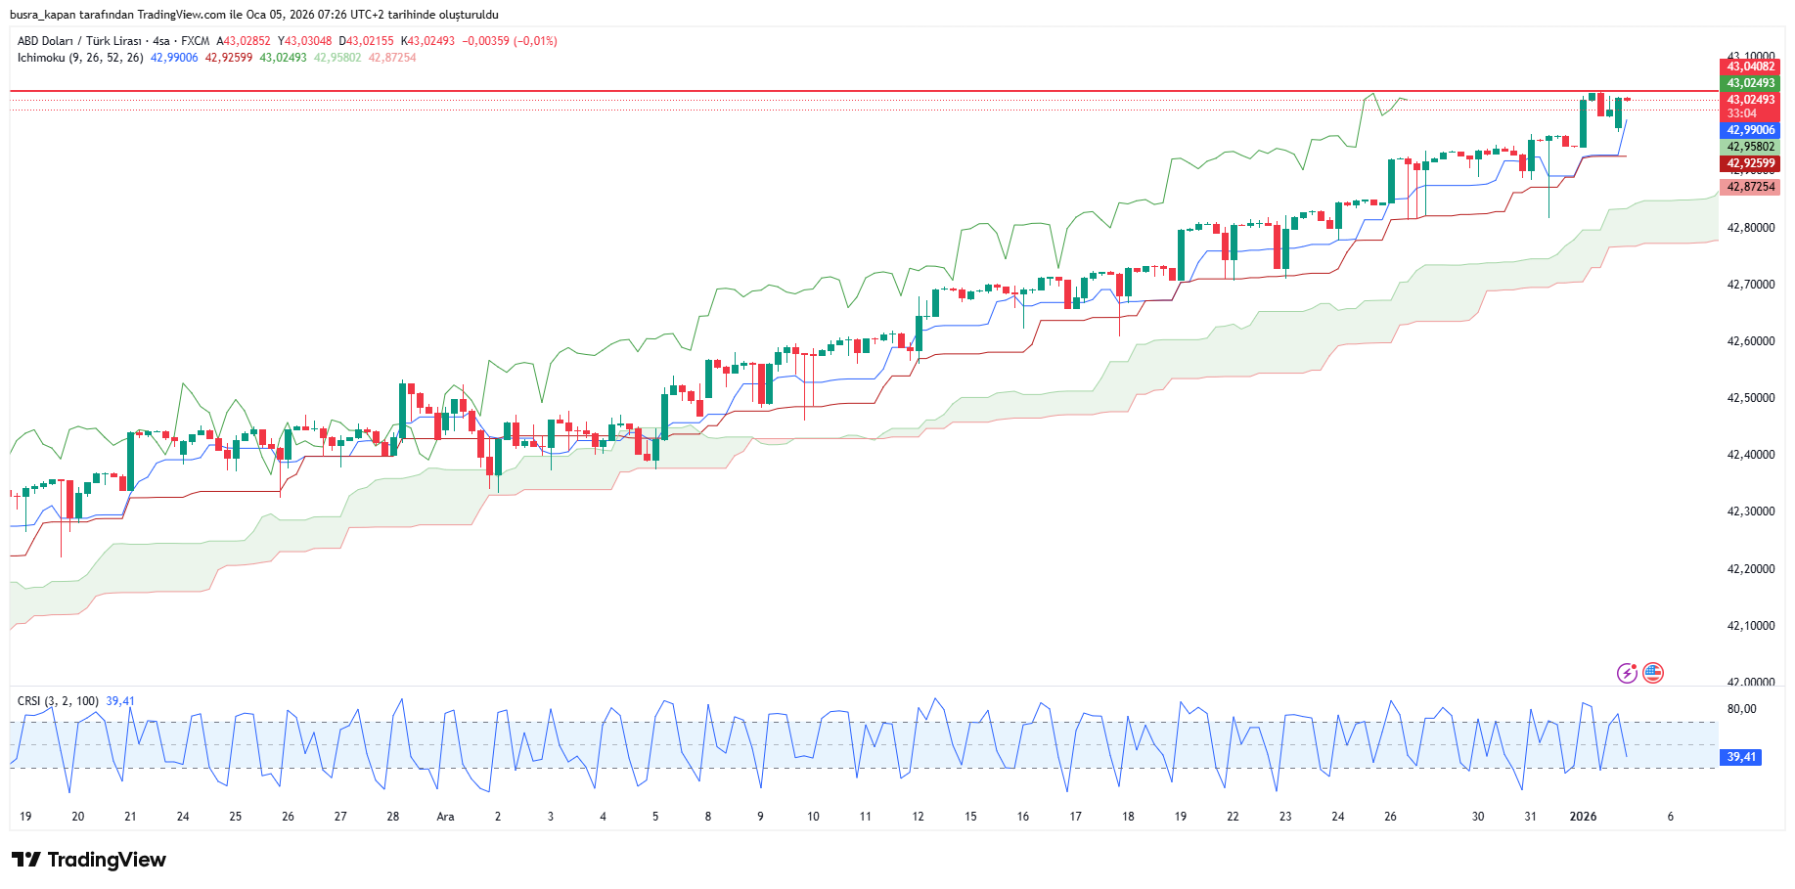Open the US flag economic event icon

1653,673
